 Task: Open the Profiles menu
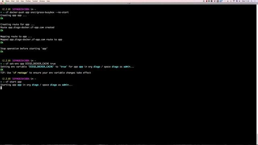click(x=28, y=1)
